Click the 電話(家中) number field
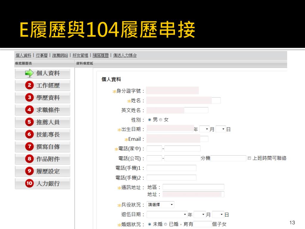This screenshot has width=305, height=229. click(182, 149)
